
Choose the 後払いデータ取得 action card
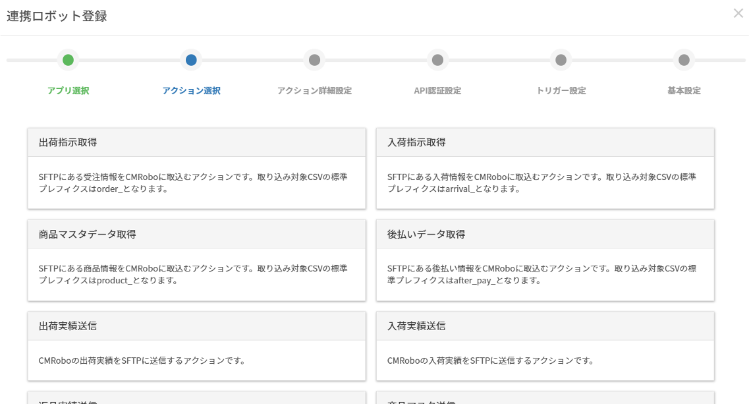545,260
